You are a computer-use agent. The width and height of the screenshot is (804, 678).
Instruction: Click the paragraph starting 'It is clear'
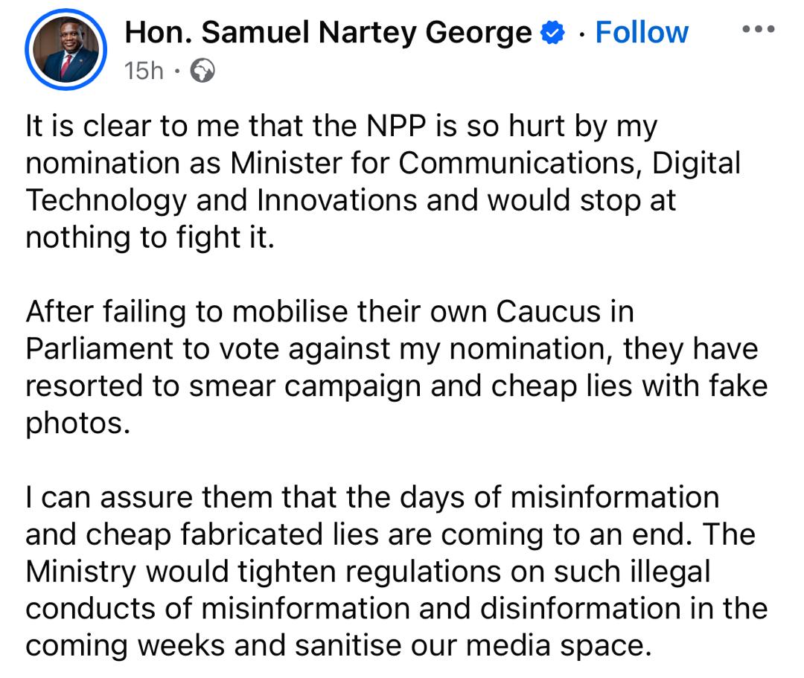tap(383, 182)
